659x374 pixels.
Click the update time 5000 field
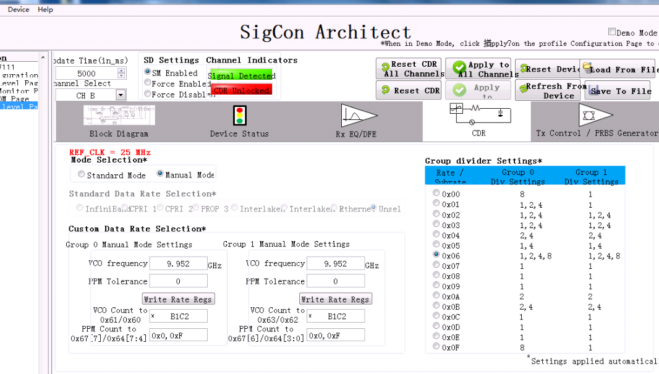click(x=87, y=73)
